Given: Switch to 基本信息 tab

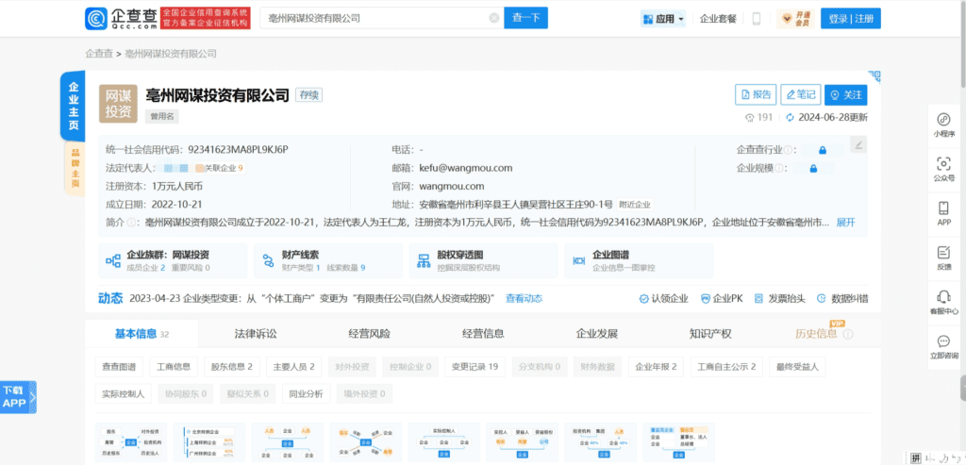Looking at the screenshot, I should (x=142, y=334).
